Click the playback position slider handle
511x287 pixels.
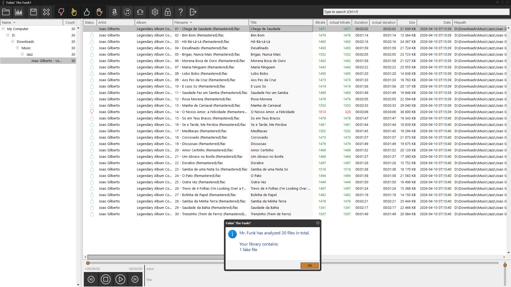coord(88,263)
